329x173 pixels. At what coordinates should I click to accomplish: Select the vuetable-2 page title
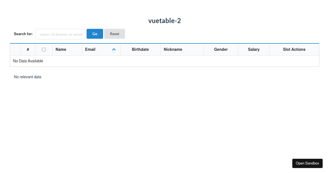click(164, 21)
